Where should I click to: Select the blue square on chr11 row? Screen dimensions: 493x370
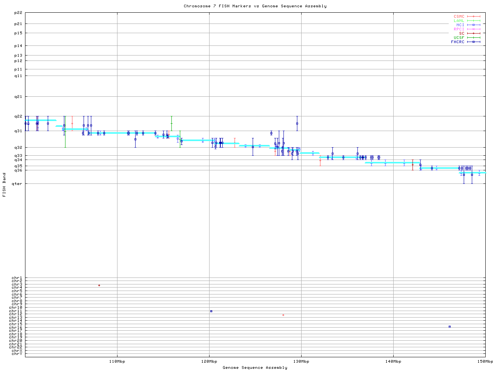(x=211, y=311)
